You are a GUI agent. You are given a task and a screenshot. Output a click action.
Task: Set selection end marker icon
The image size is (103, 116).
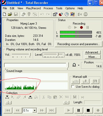30,97
